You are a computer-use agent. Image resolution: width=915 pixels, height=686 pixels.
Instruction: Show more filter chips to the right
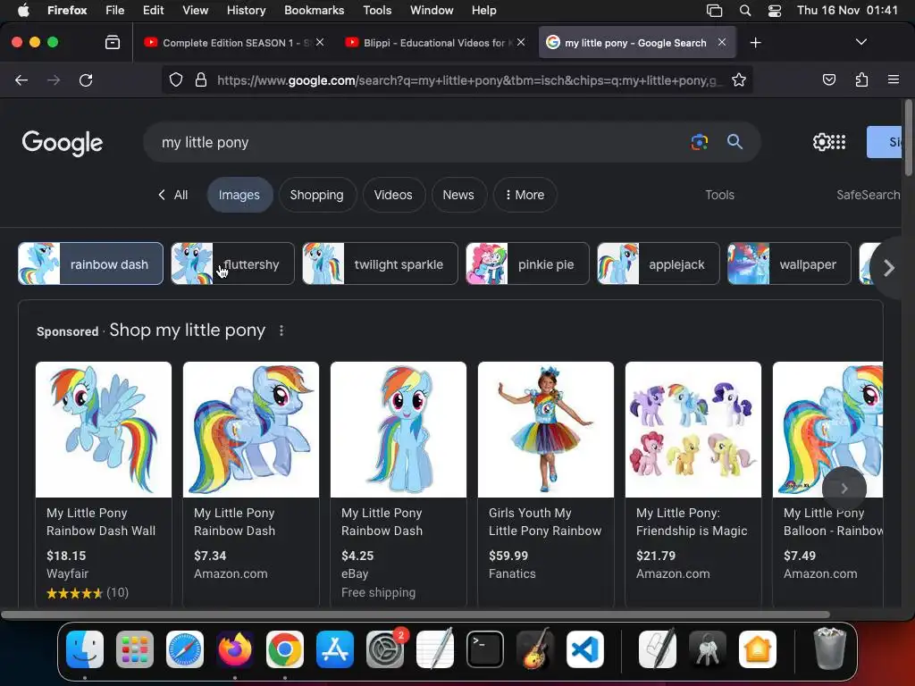coord(889,268)
